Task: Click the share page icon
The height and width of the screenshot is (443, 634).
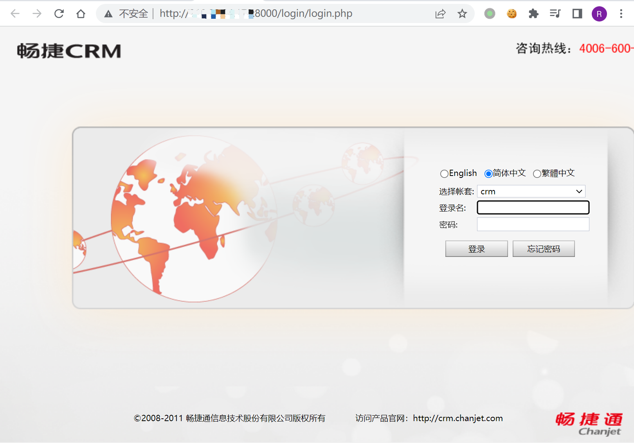Action: (x=440, y=14)
